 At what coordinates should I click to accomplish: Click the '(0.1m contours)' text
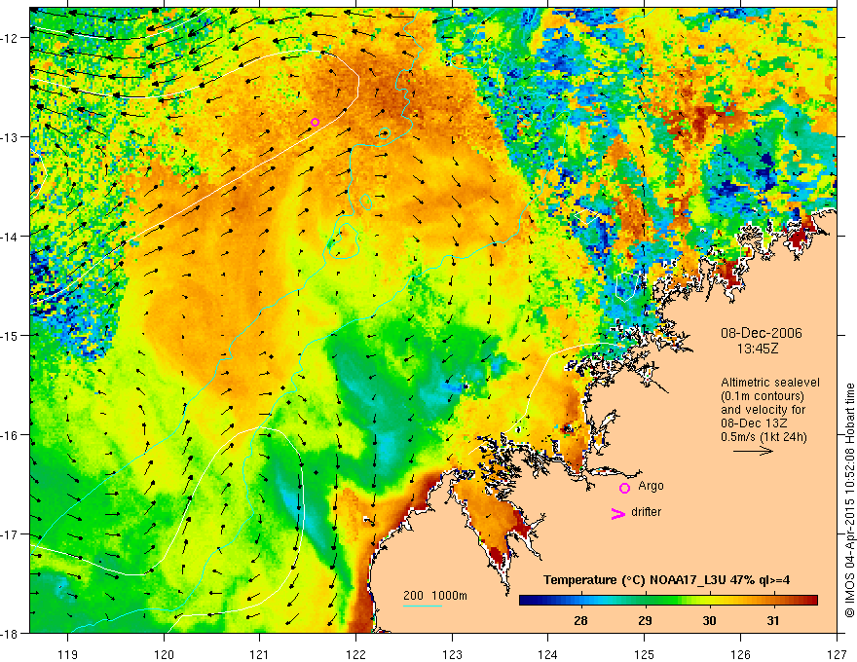tap(763, 396)
